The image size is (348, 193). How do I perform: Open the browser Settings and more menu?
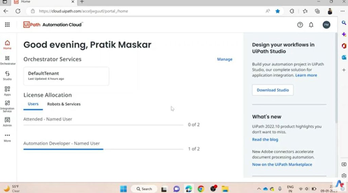pyautogui.click(x=343, y=11)
